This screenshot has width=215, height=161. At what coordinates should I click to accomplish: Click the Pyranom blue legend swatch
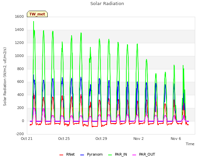[x=82, y=155]
